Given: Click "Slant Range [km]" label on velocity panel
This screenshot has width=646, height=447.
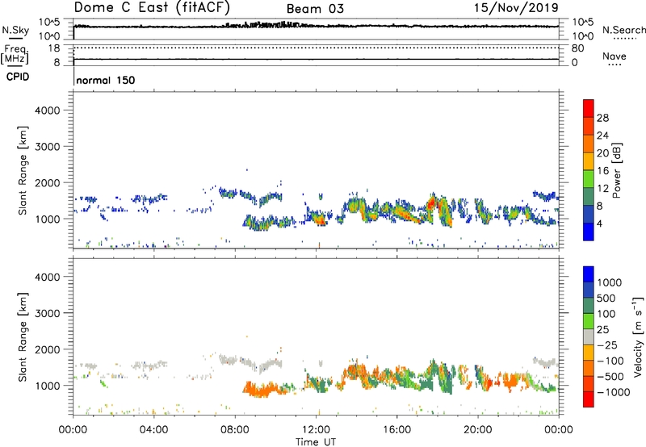Looking at the screenshot, I should point(23,337).
